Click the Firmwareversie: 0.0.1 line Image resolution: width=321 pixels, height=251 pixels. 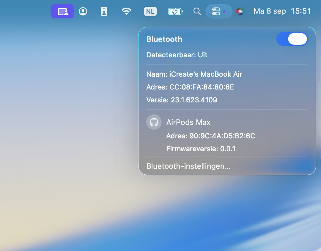(x=201, y=149)
